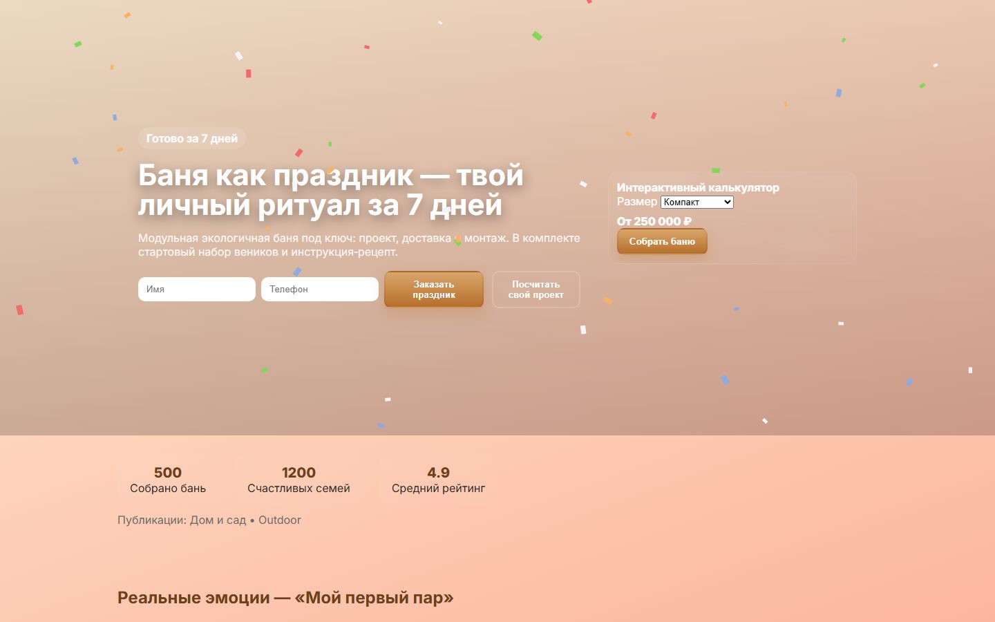The image size is (995, 622).
Task: Click the Заказать праздник button
Action: [434, 290]
